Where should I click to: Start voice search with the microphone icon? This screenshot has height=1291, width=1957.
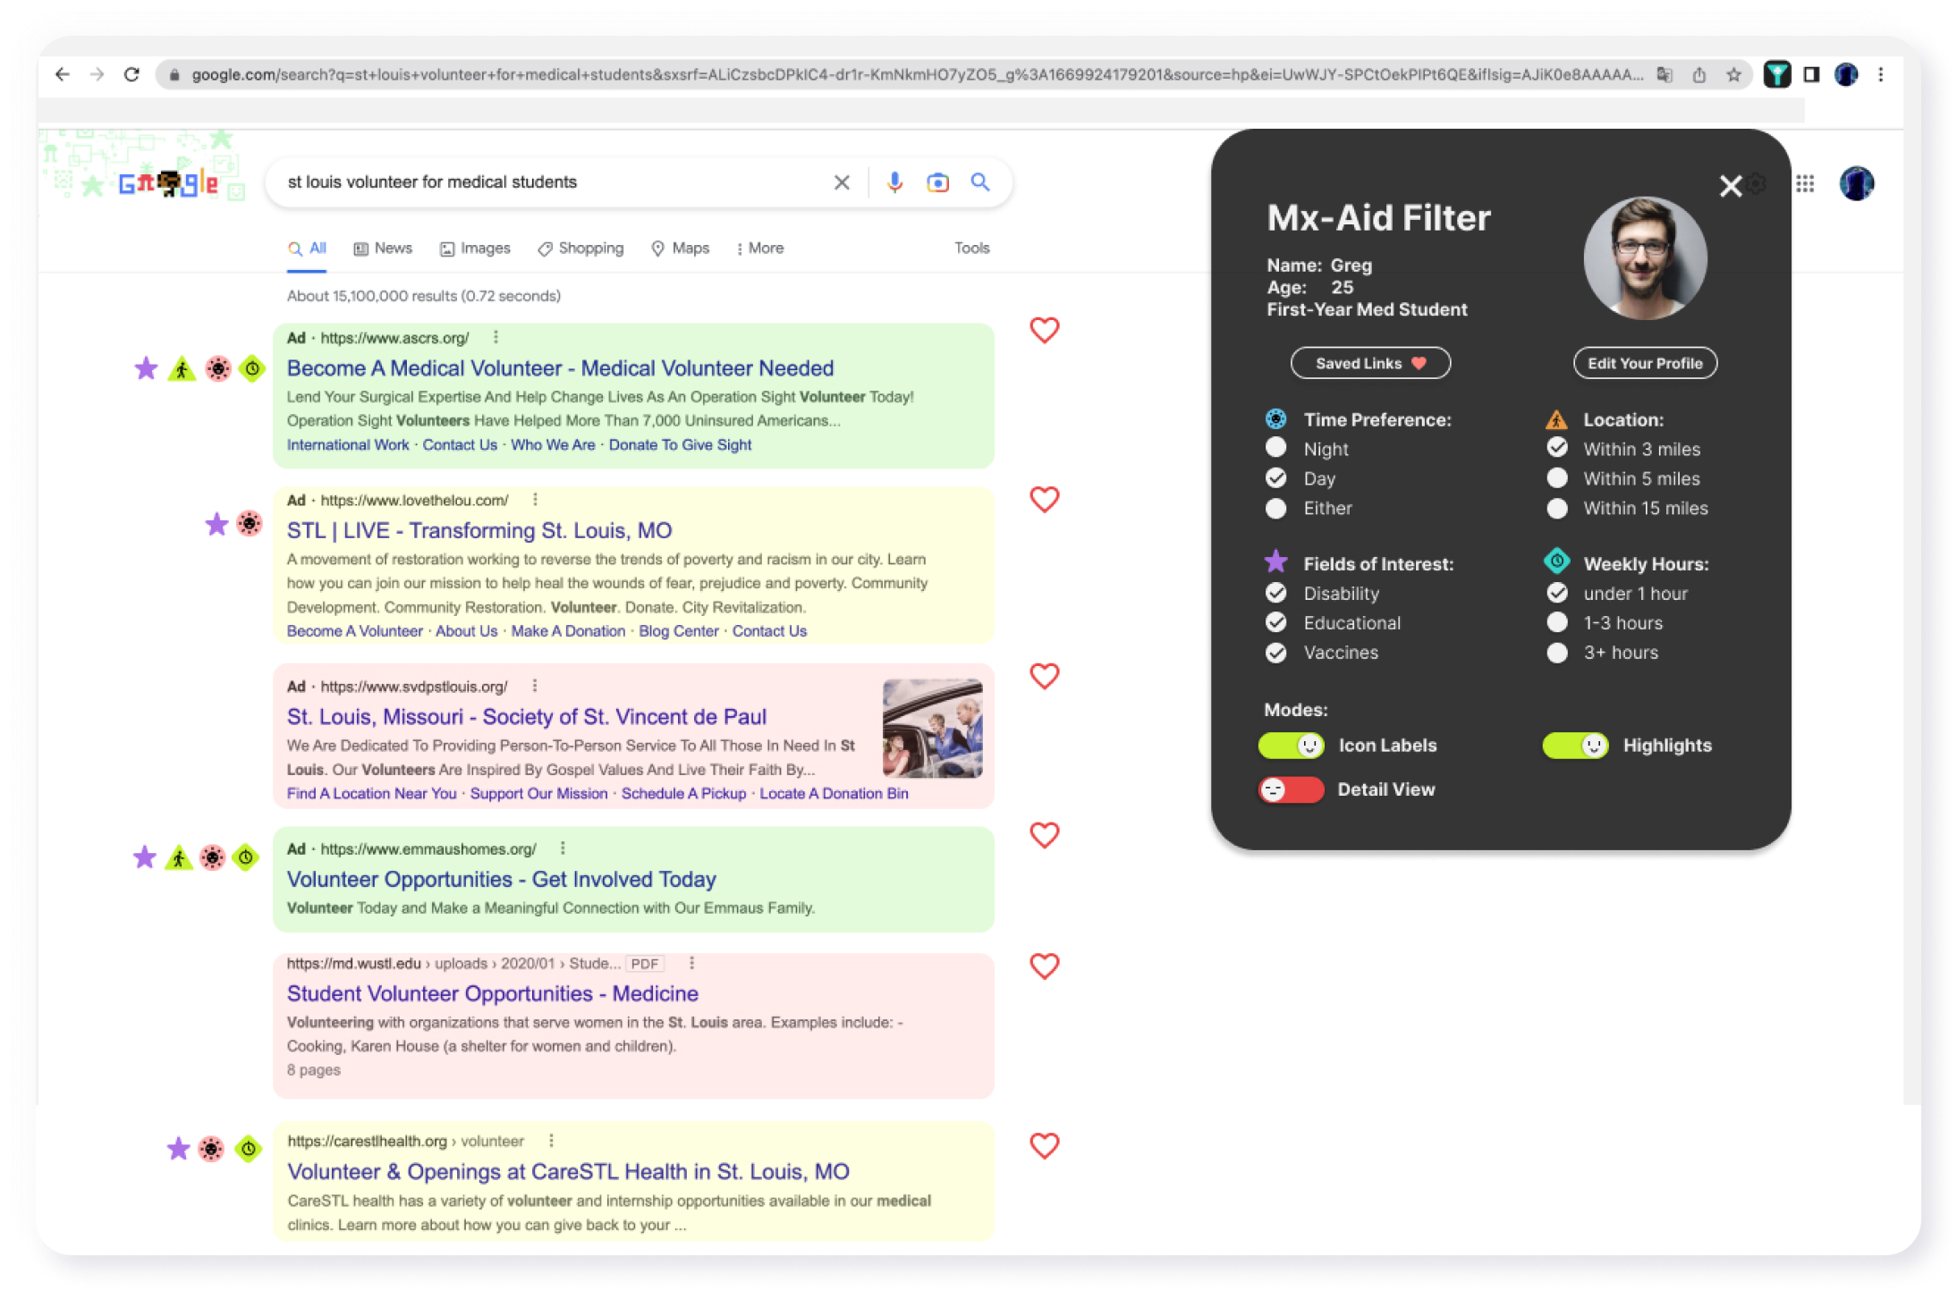coord(894,182)
